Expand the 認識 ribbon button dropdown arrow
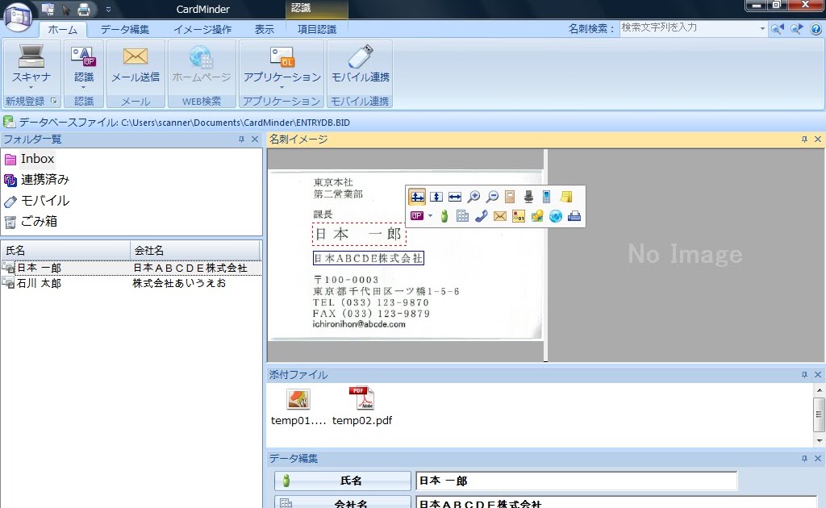This screenshot has width=826, height=508. [83, 88]
